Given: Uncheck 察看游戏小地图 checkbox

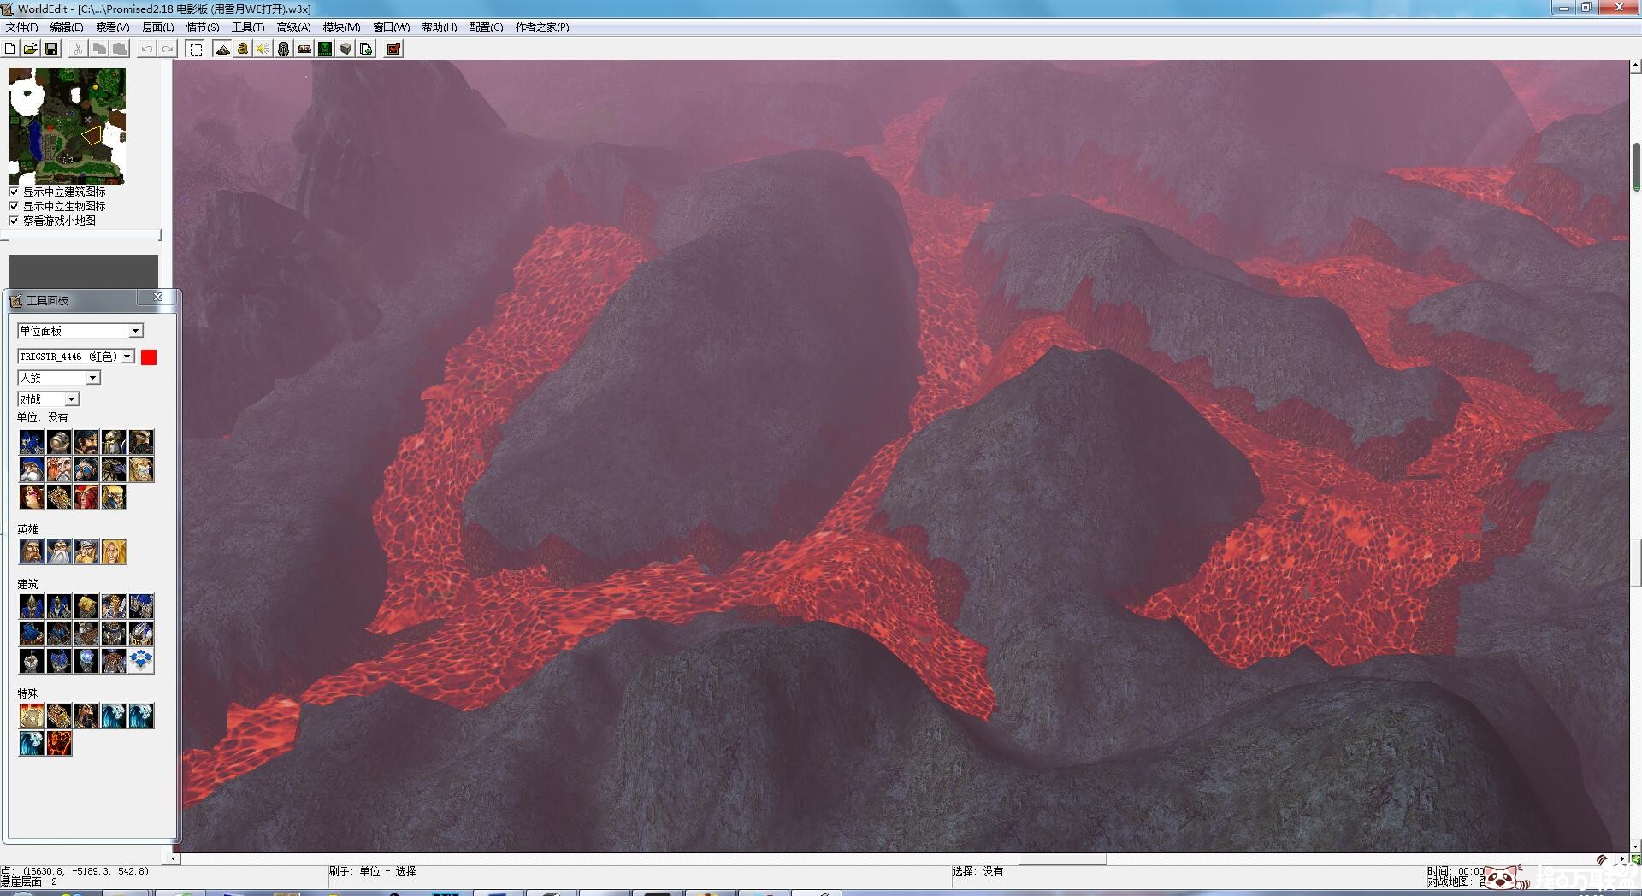Looking at the screenshot, I should tap(14, 221).
